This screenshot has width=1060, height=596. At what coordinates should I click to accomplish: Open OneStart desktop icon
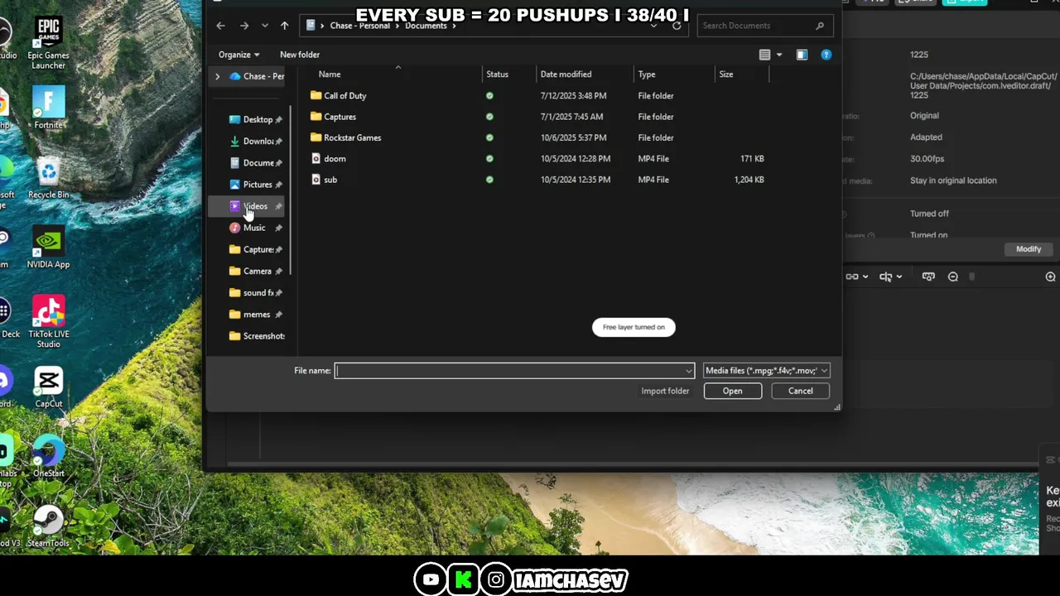tap(48, 456)
